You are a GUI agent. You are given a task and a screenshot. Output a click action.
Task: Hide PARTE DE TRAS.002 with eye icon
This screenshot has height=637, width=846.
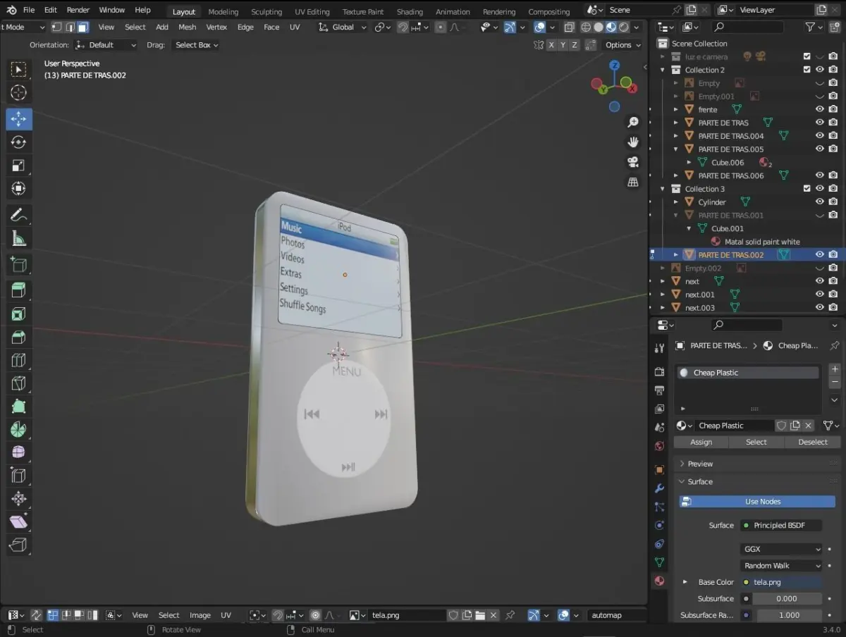(x=820, y=254)
